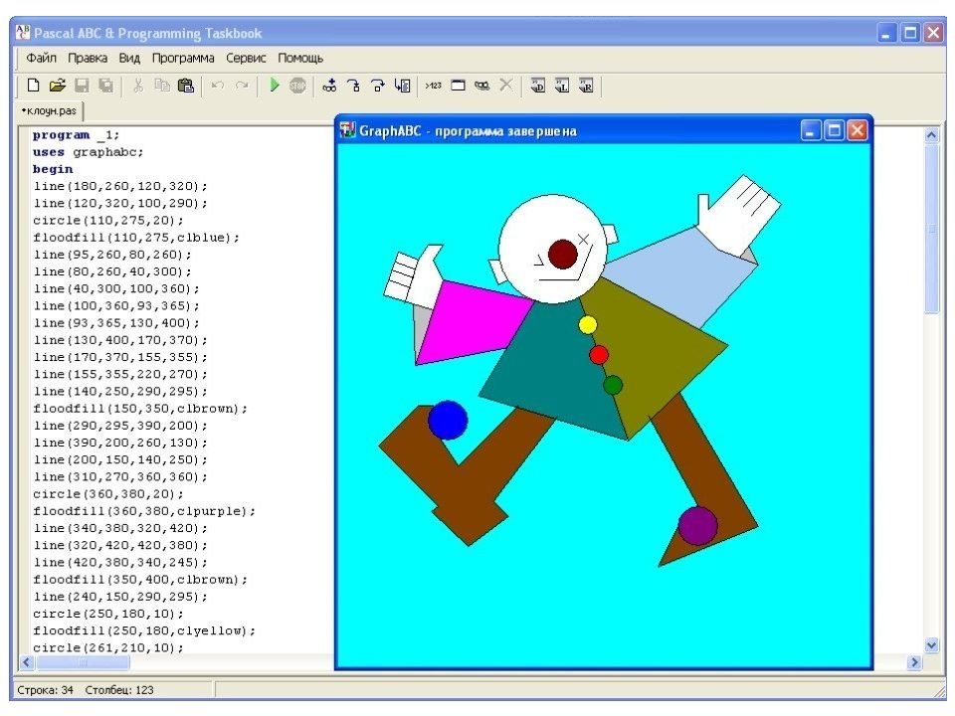
Task: Click the Save file diskette icon
Action: (83, 86)
